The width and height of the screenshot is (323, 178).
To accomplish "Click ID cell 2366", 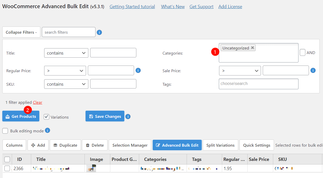I will click(x=21, y=168).
